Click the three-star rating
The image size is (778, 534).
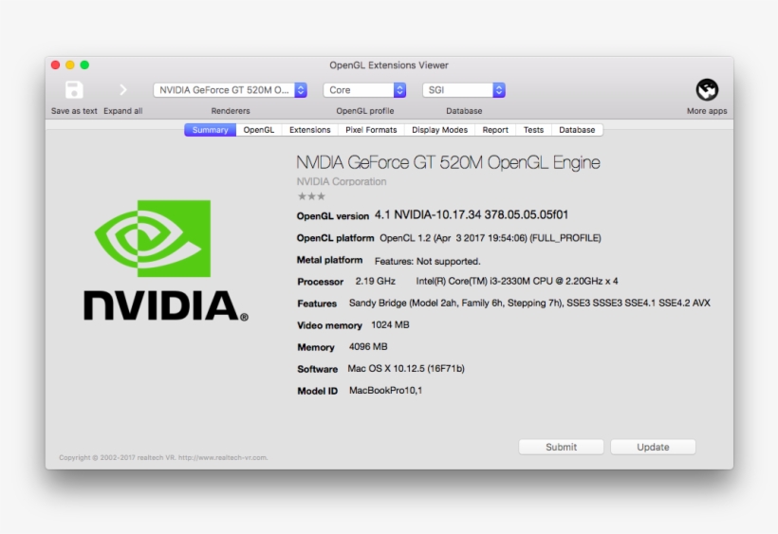point(311,196)
